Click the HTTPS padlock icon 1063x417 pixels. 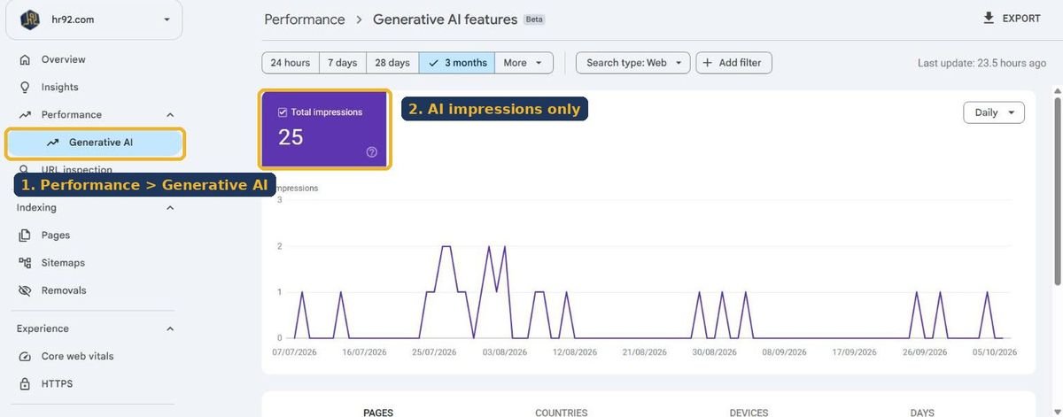coord(25,384)
